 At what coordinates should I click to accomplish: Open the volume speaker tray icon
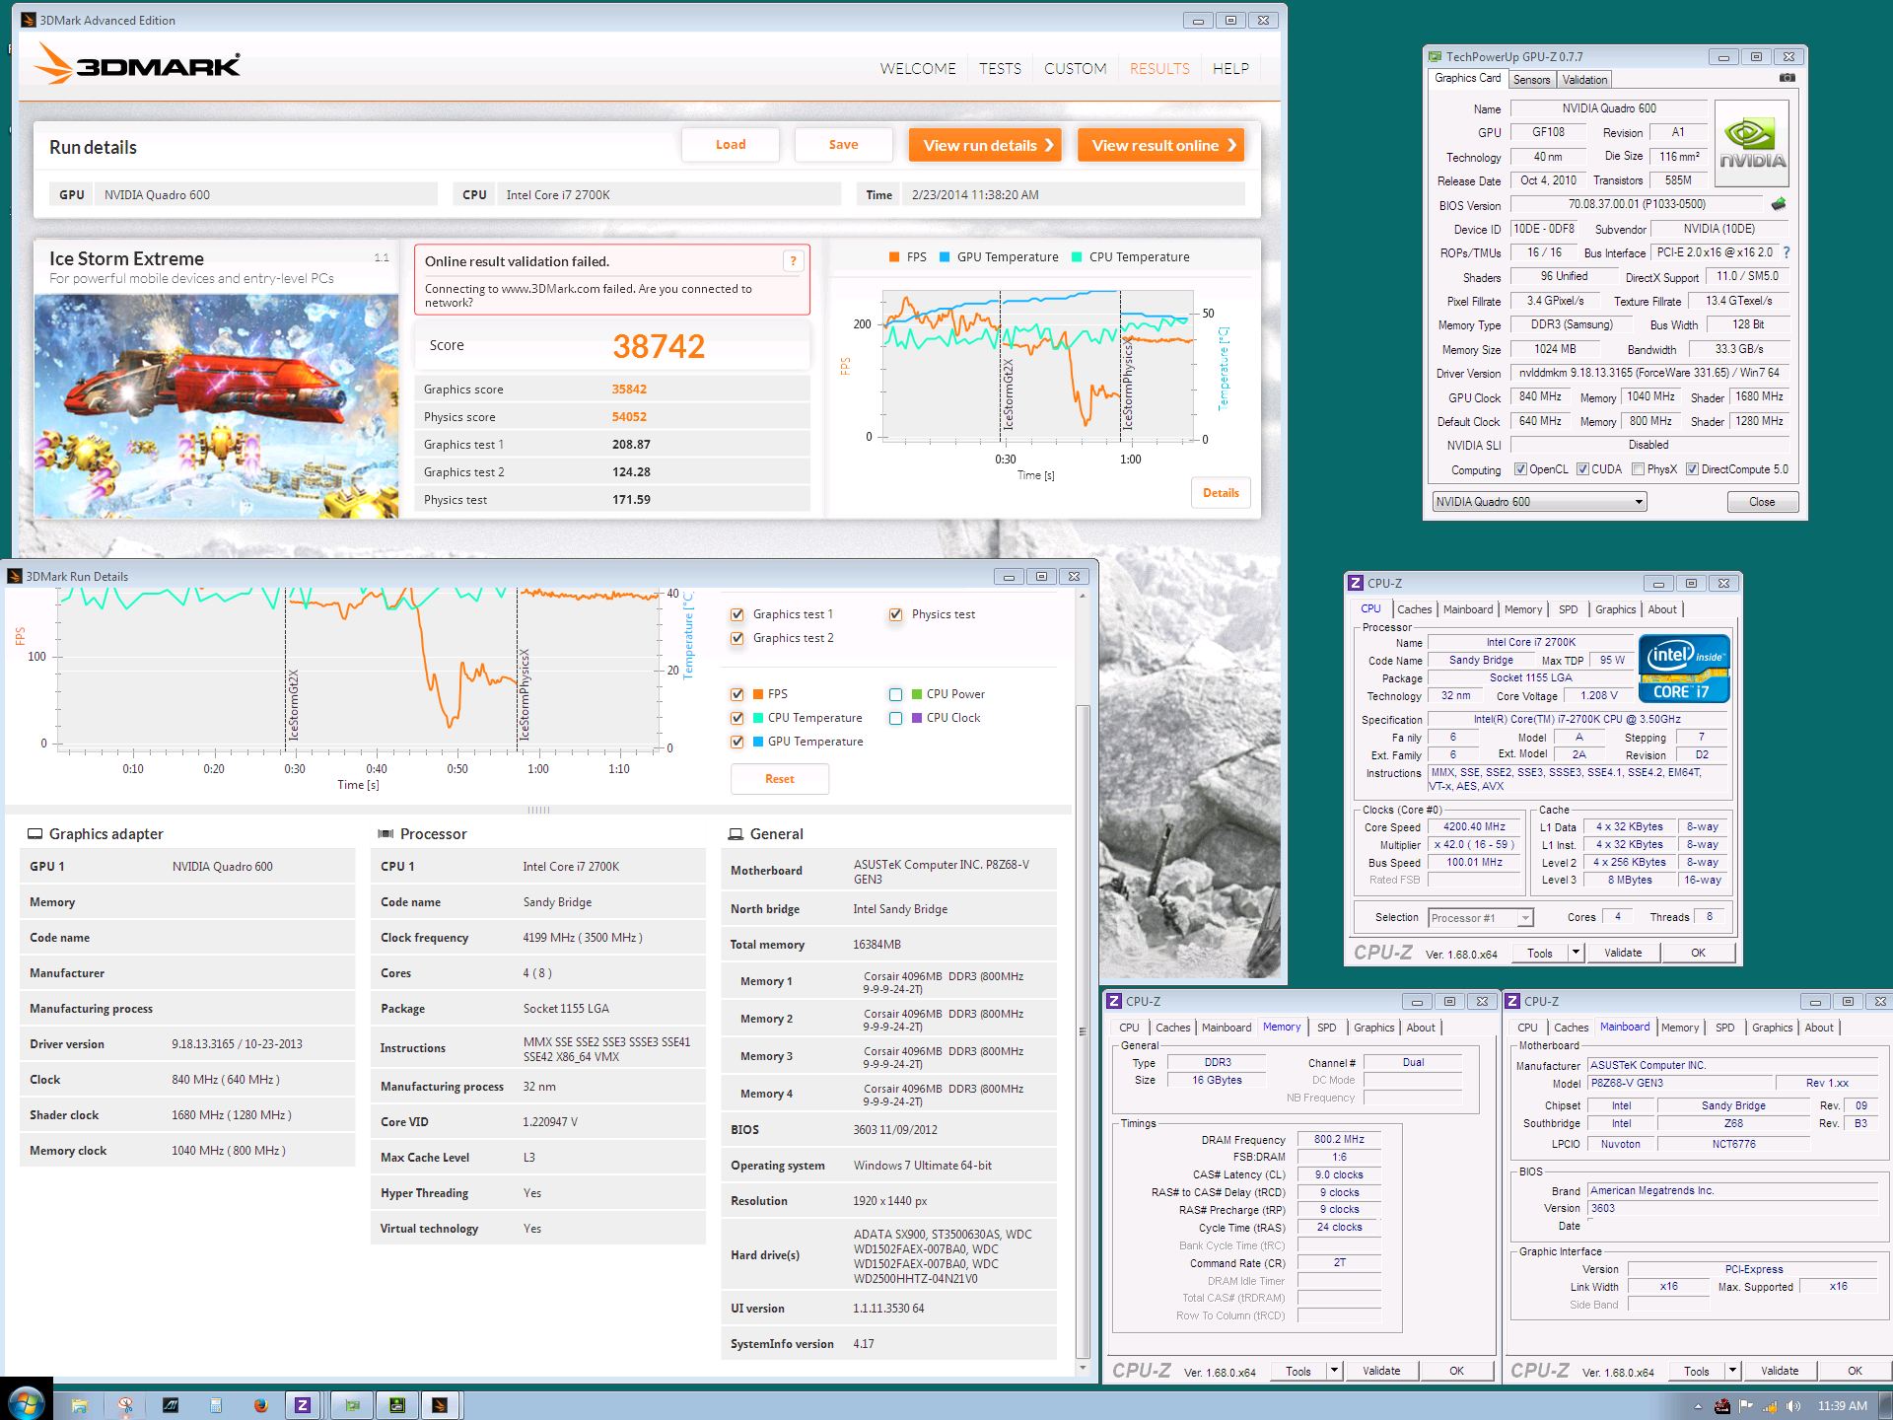[1792, 1406]
